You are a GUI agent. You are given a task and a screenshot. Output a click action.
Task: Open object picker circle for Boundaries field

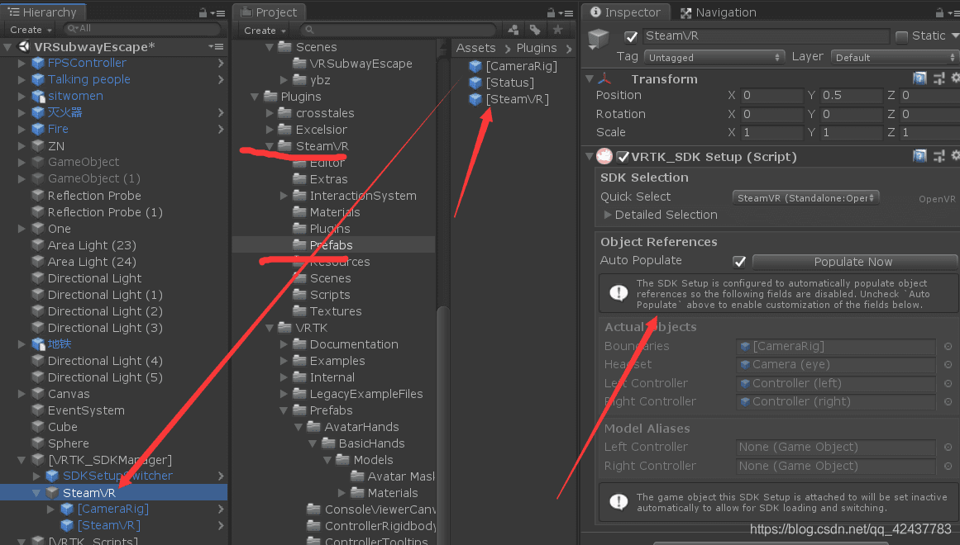pyautogui.click(x=948, y=346)
